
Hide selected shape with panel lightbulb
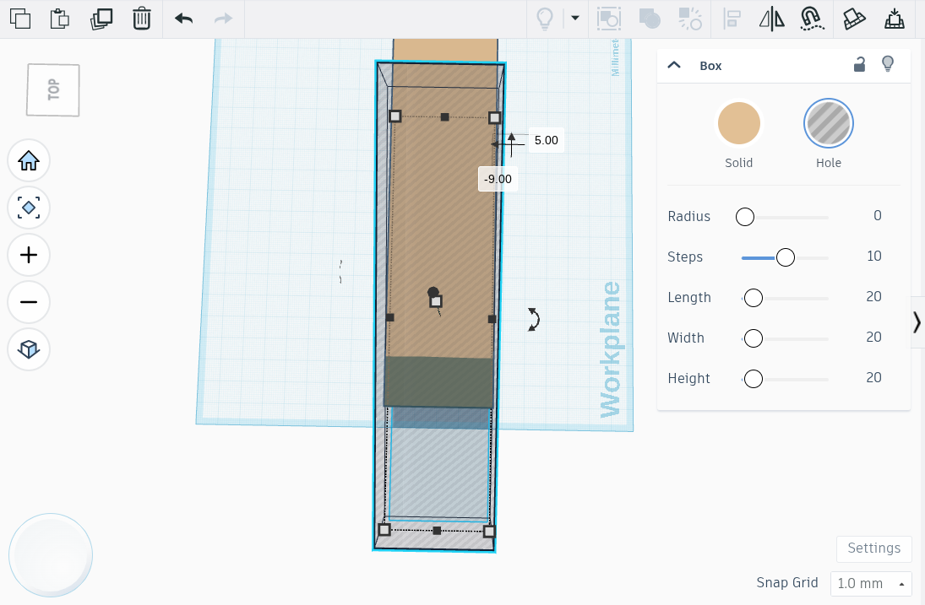tap(888, 64)
